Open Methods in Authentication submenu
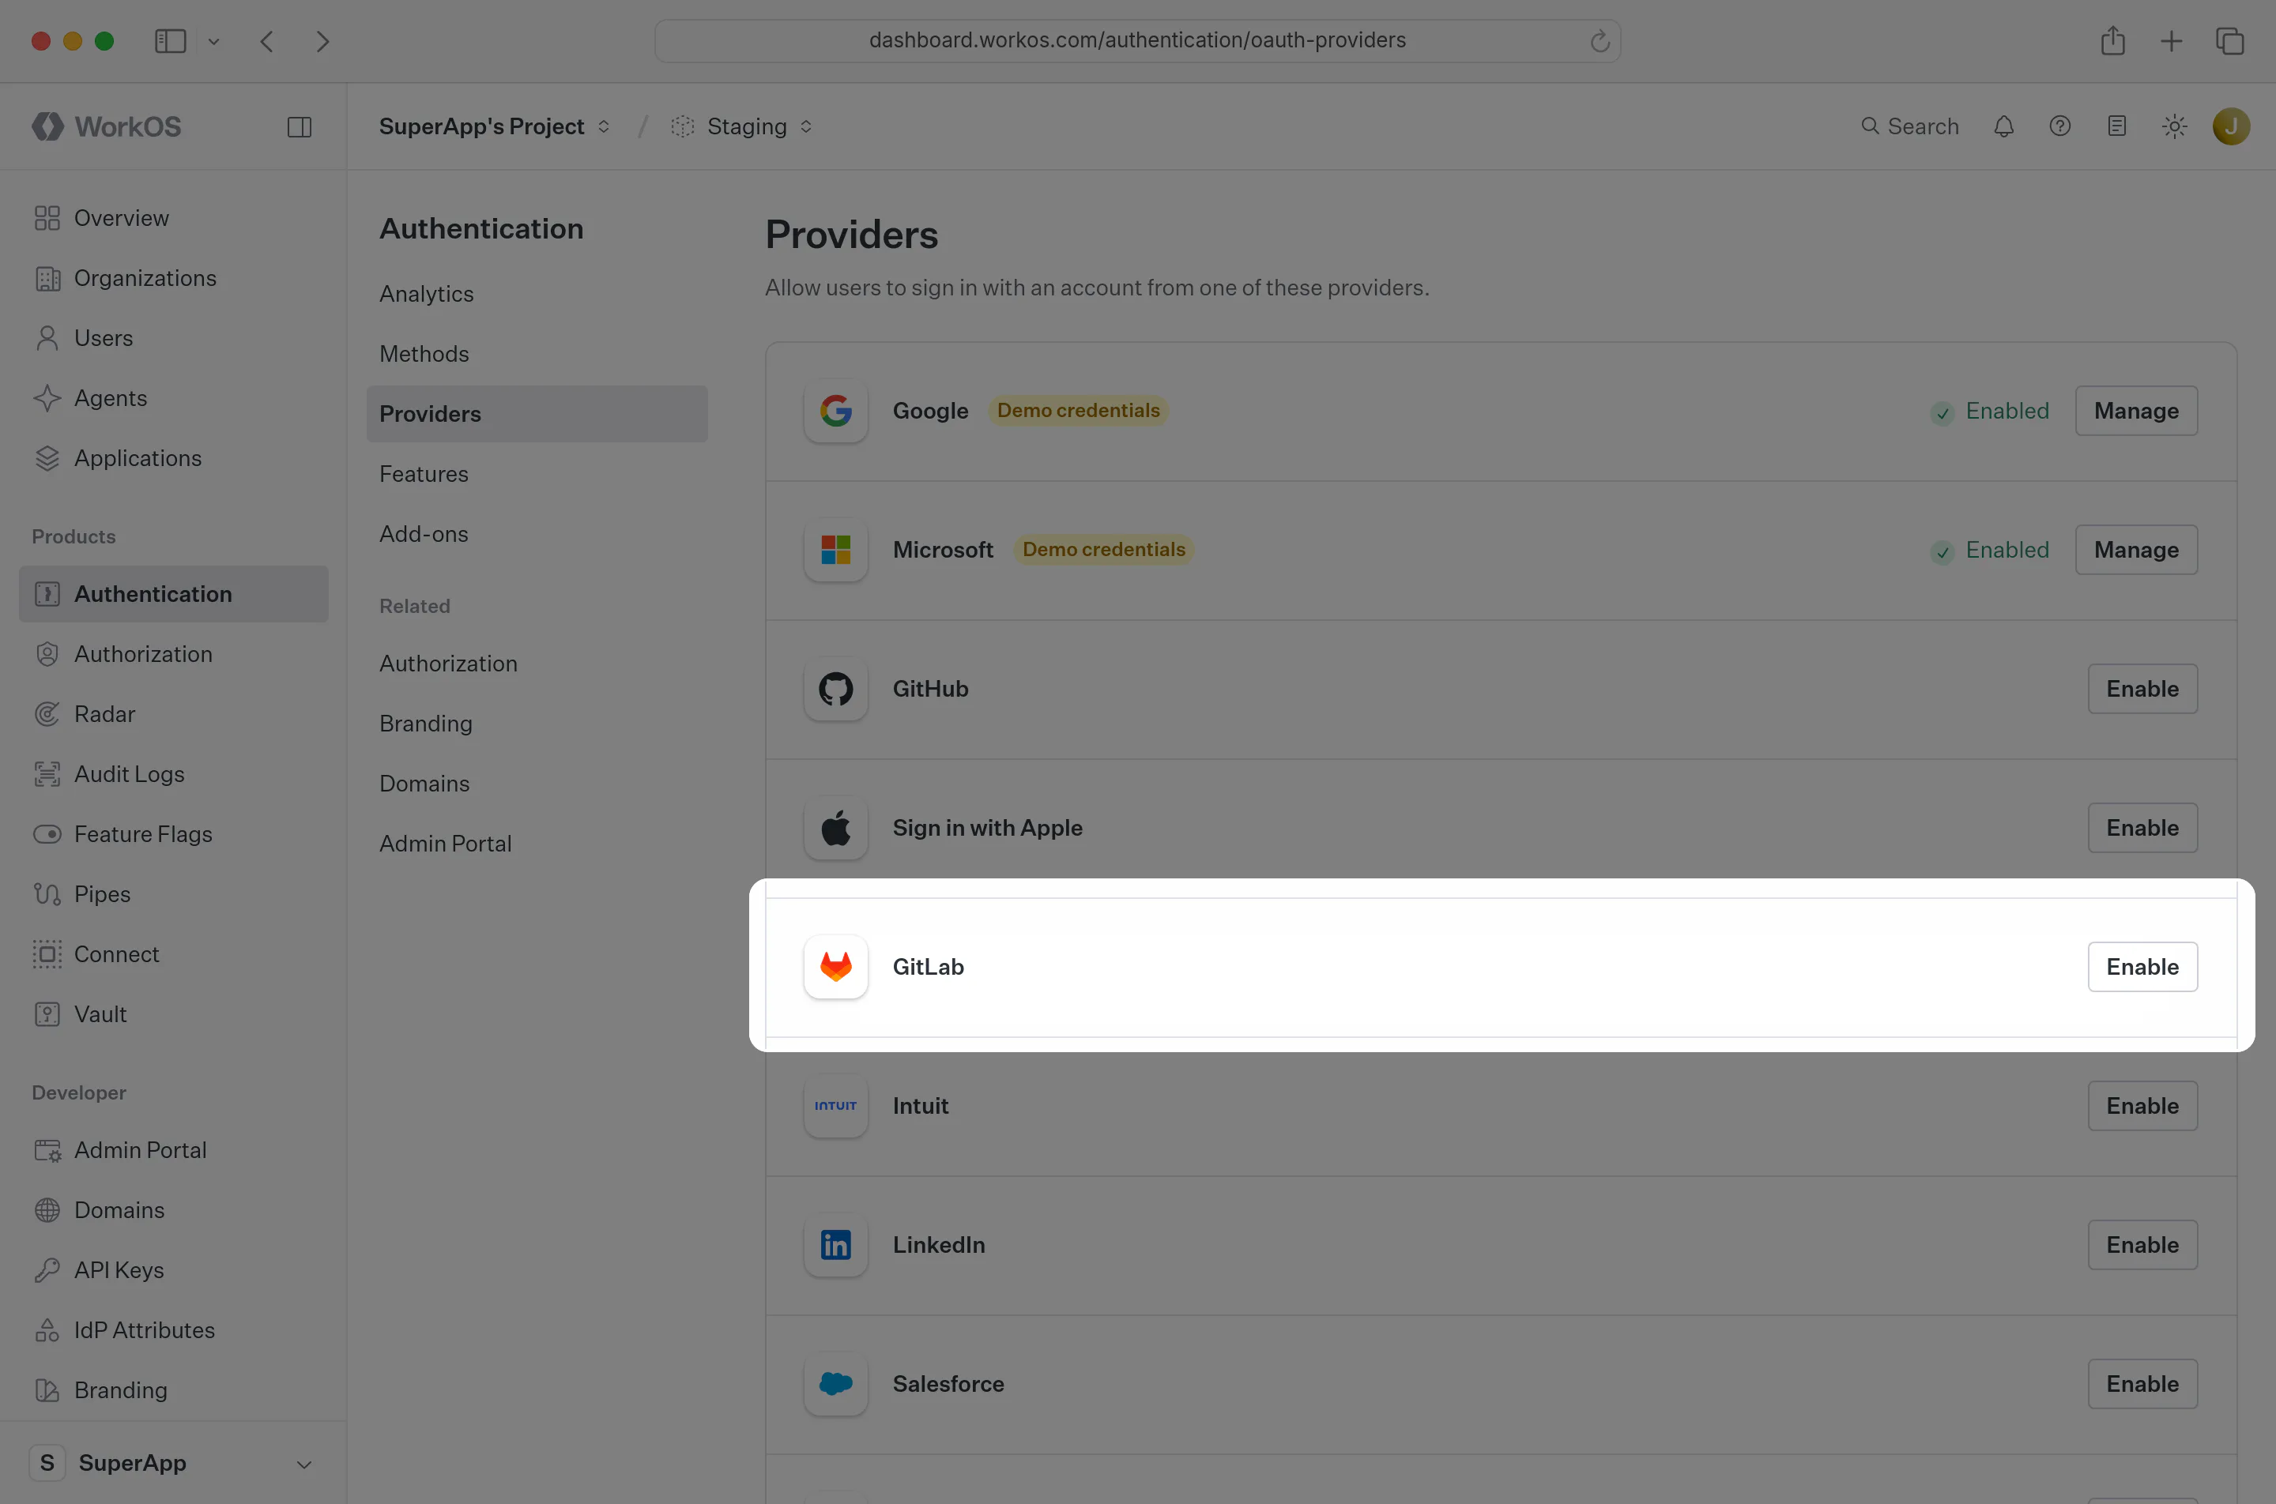This screenshot has width=2276, height=1504. 537,354
